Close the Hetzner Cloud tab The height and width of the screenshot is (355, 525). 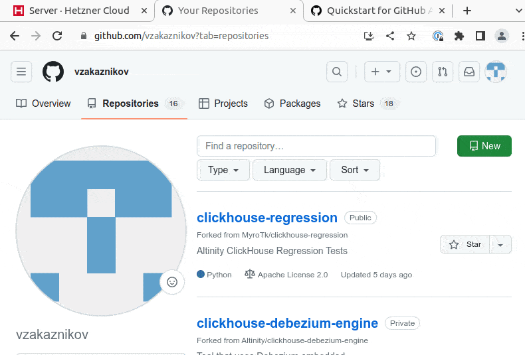click(144, 11)
